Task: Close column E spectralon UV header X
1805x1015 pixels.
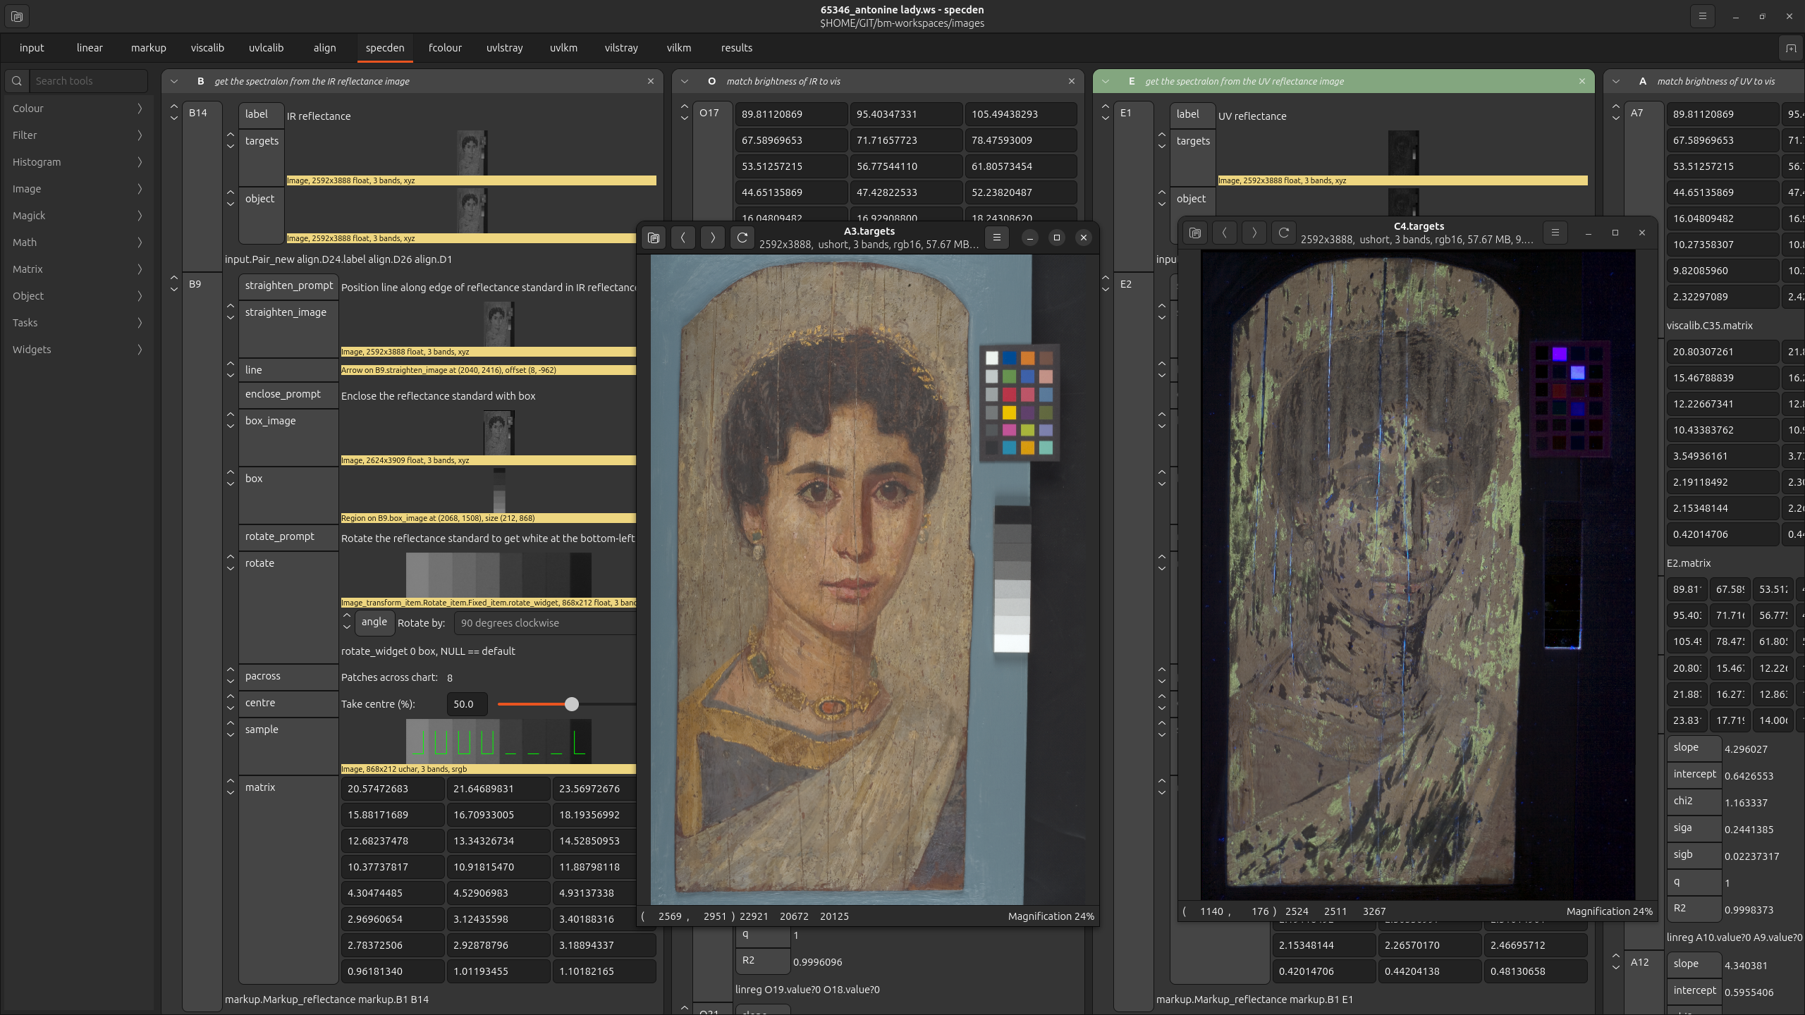Action: coord(1581,82)
